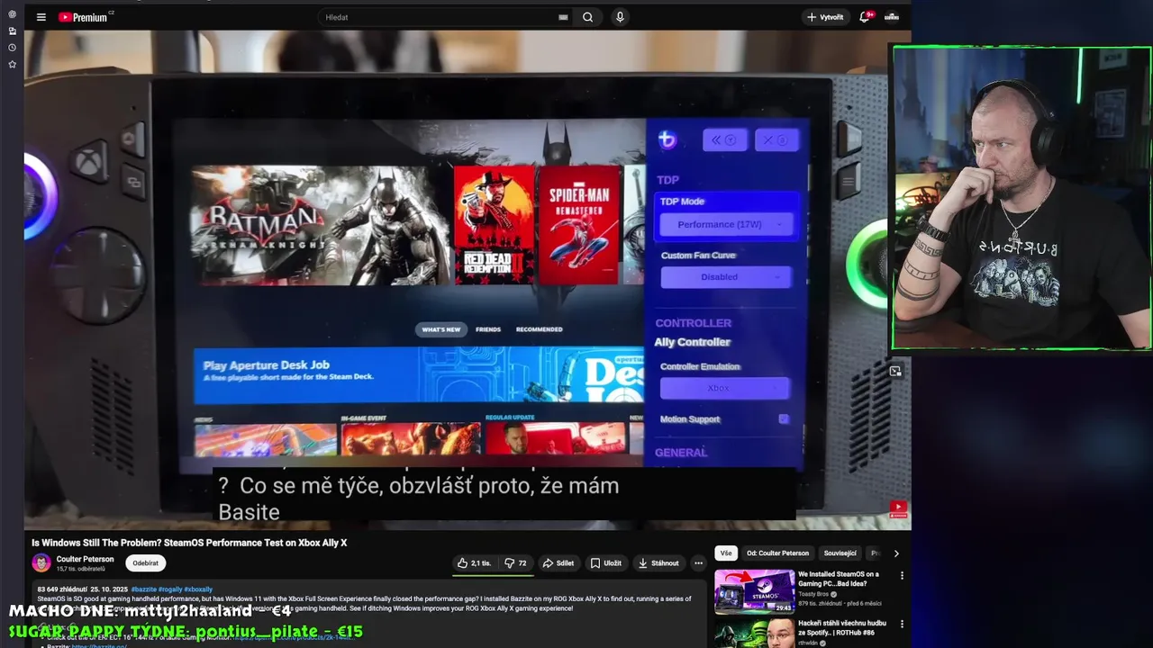Screen dimensions: 1153x648
Task: Click the second browser sidebar icon
Action: coord(12,31)
